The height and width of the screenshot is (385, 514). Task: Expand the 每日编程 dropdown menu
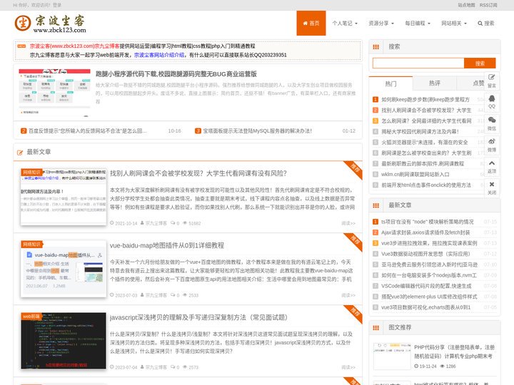point(418,24)
